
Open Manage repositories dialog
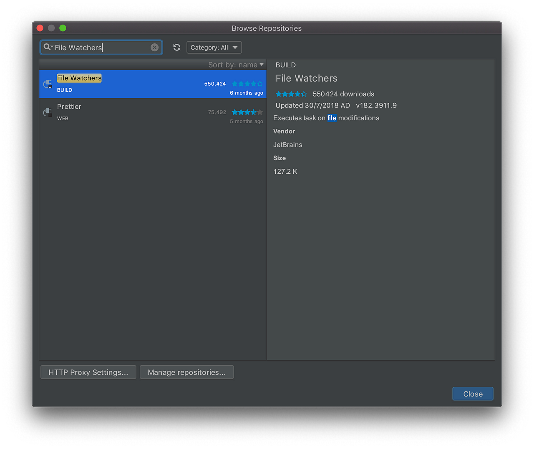(x=187, y=372)
